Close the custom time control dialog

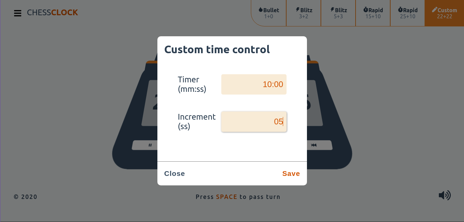click(174, 174)
